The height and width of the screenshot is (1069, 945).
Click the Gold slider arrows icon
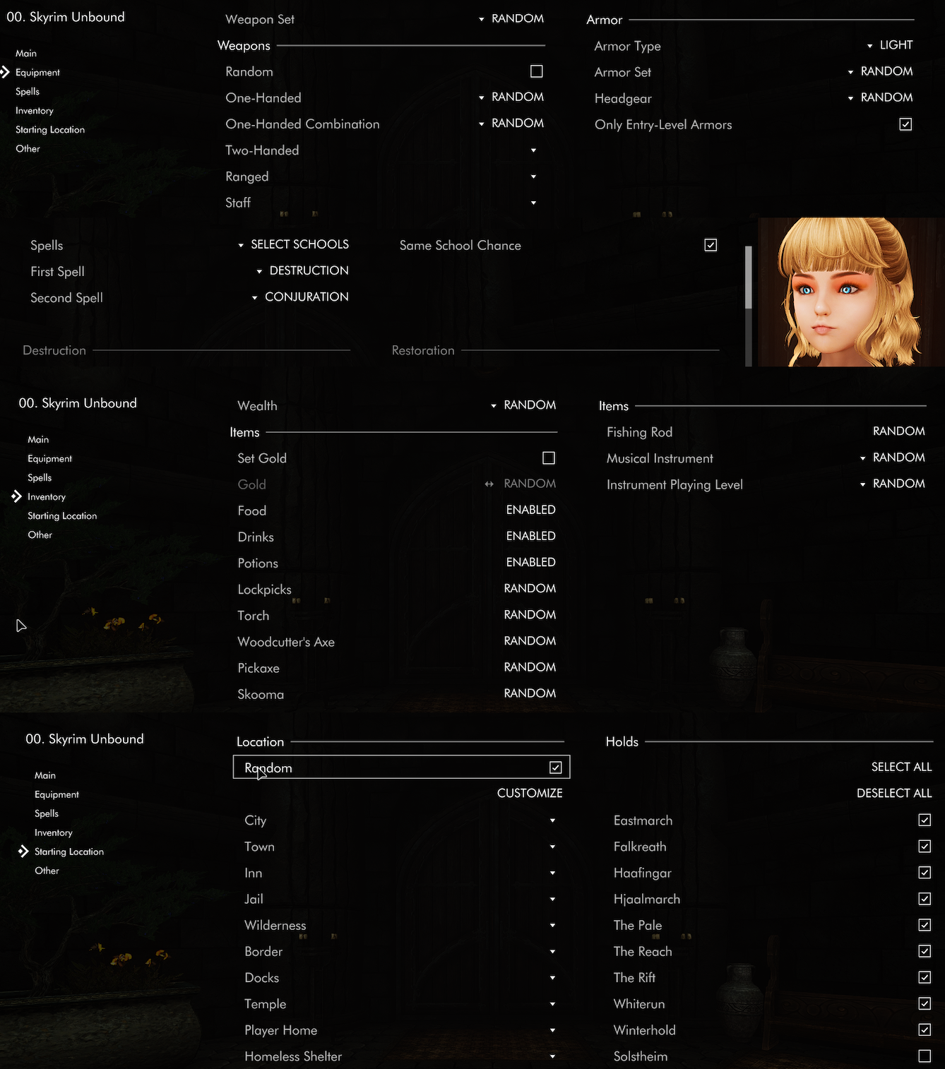point(489,484)
